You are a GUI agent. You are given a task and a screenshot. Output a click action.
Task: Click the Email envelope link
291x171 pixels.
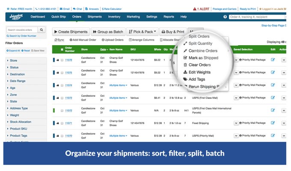65,9
